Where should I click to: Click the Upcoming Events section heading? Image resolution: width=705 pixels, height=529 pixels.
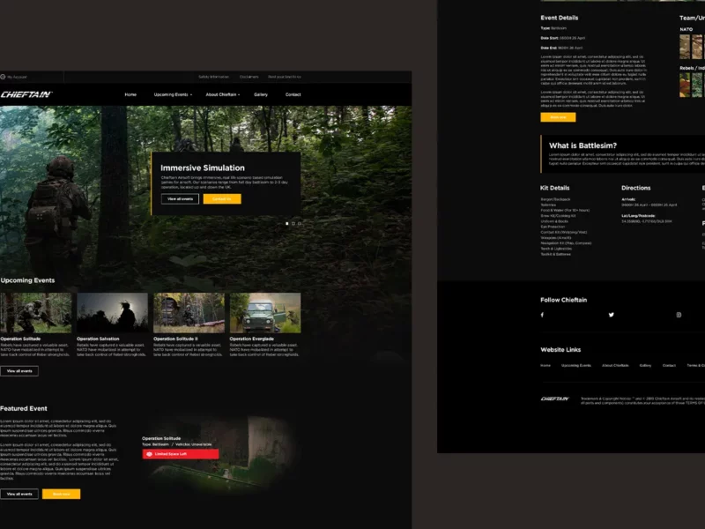click(27, 280)
